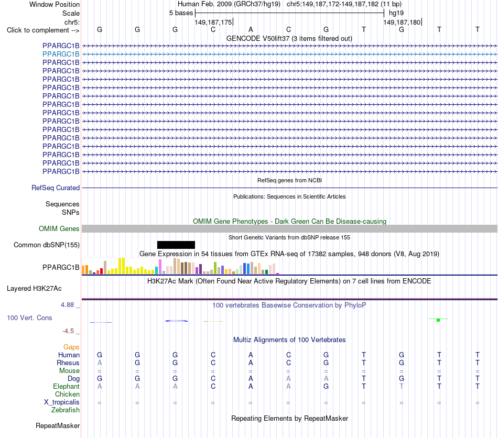This screenshot has width=498, height=438.
Task: Click the 149,187,180 coordinate label
Action: point(402,22)
